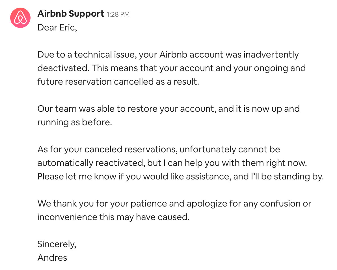This screenshot has height=270, width=337.
Task: Click the line future reservation cancelled as a result
Action: click(118, 82)
